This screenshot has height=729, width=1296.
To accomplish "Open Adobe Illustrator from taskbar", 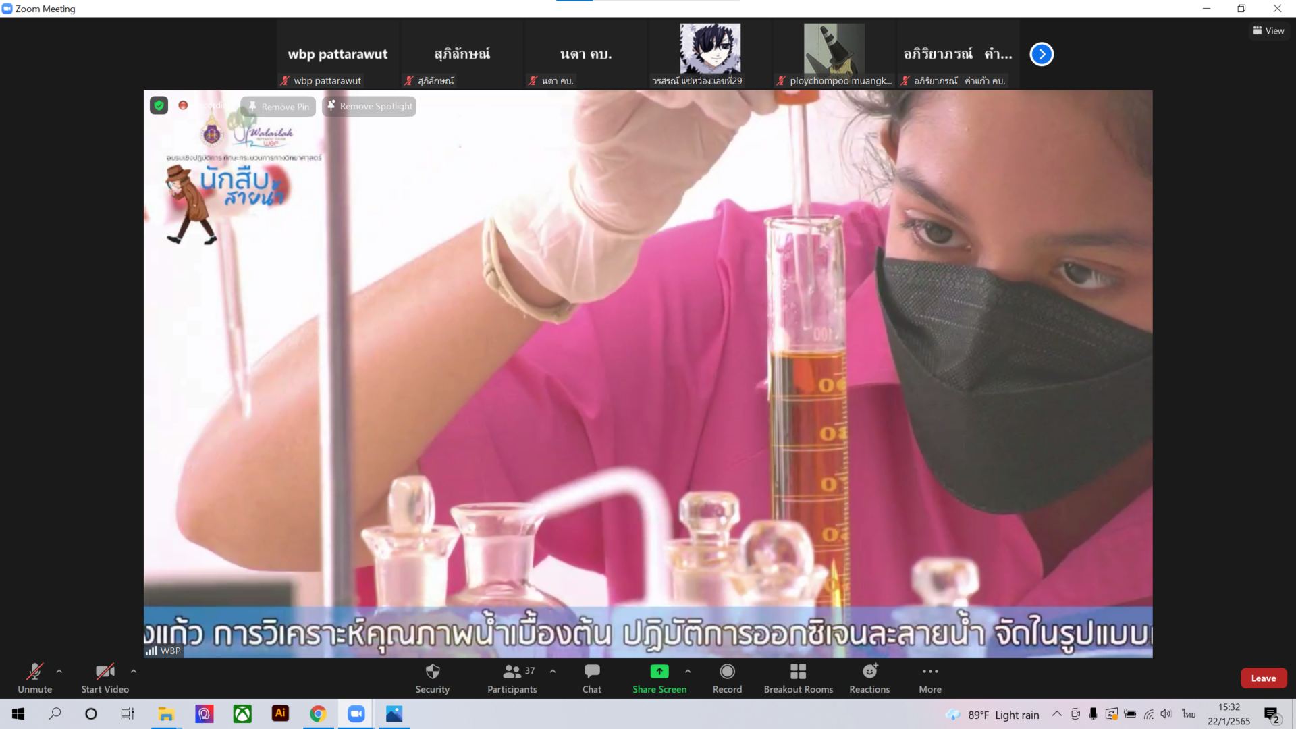I will (280, 713).
